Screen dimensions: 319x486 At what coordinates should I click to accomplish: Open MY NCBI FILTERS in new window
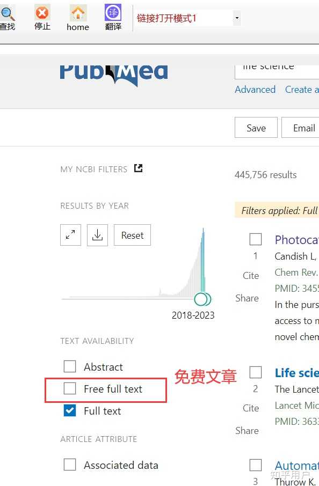(137, 168)
